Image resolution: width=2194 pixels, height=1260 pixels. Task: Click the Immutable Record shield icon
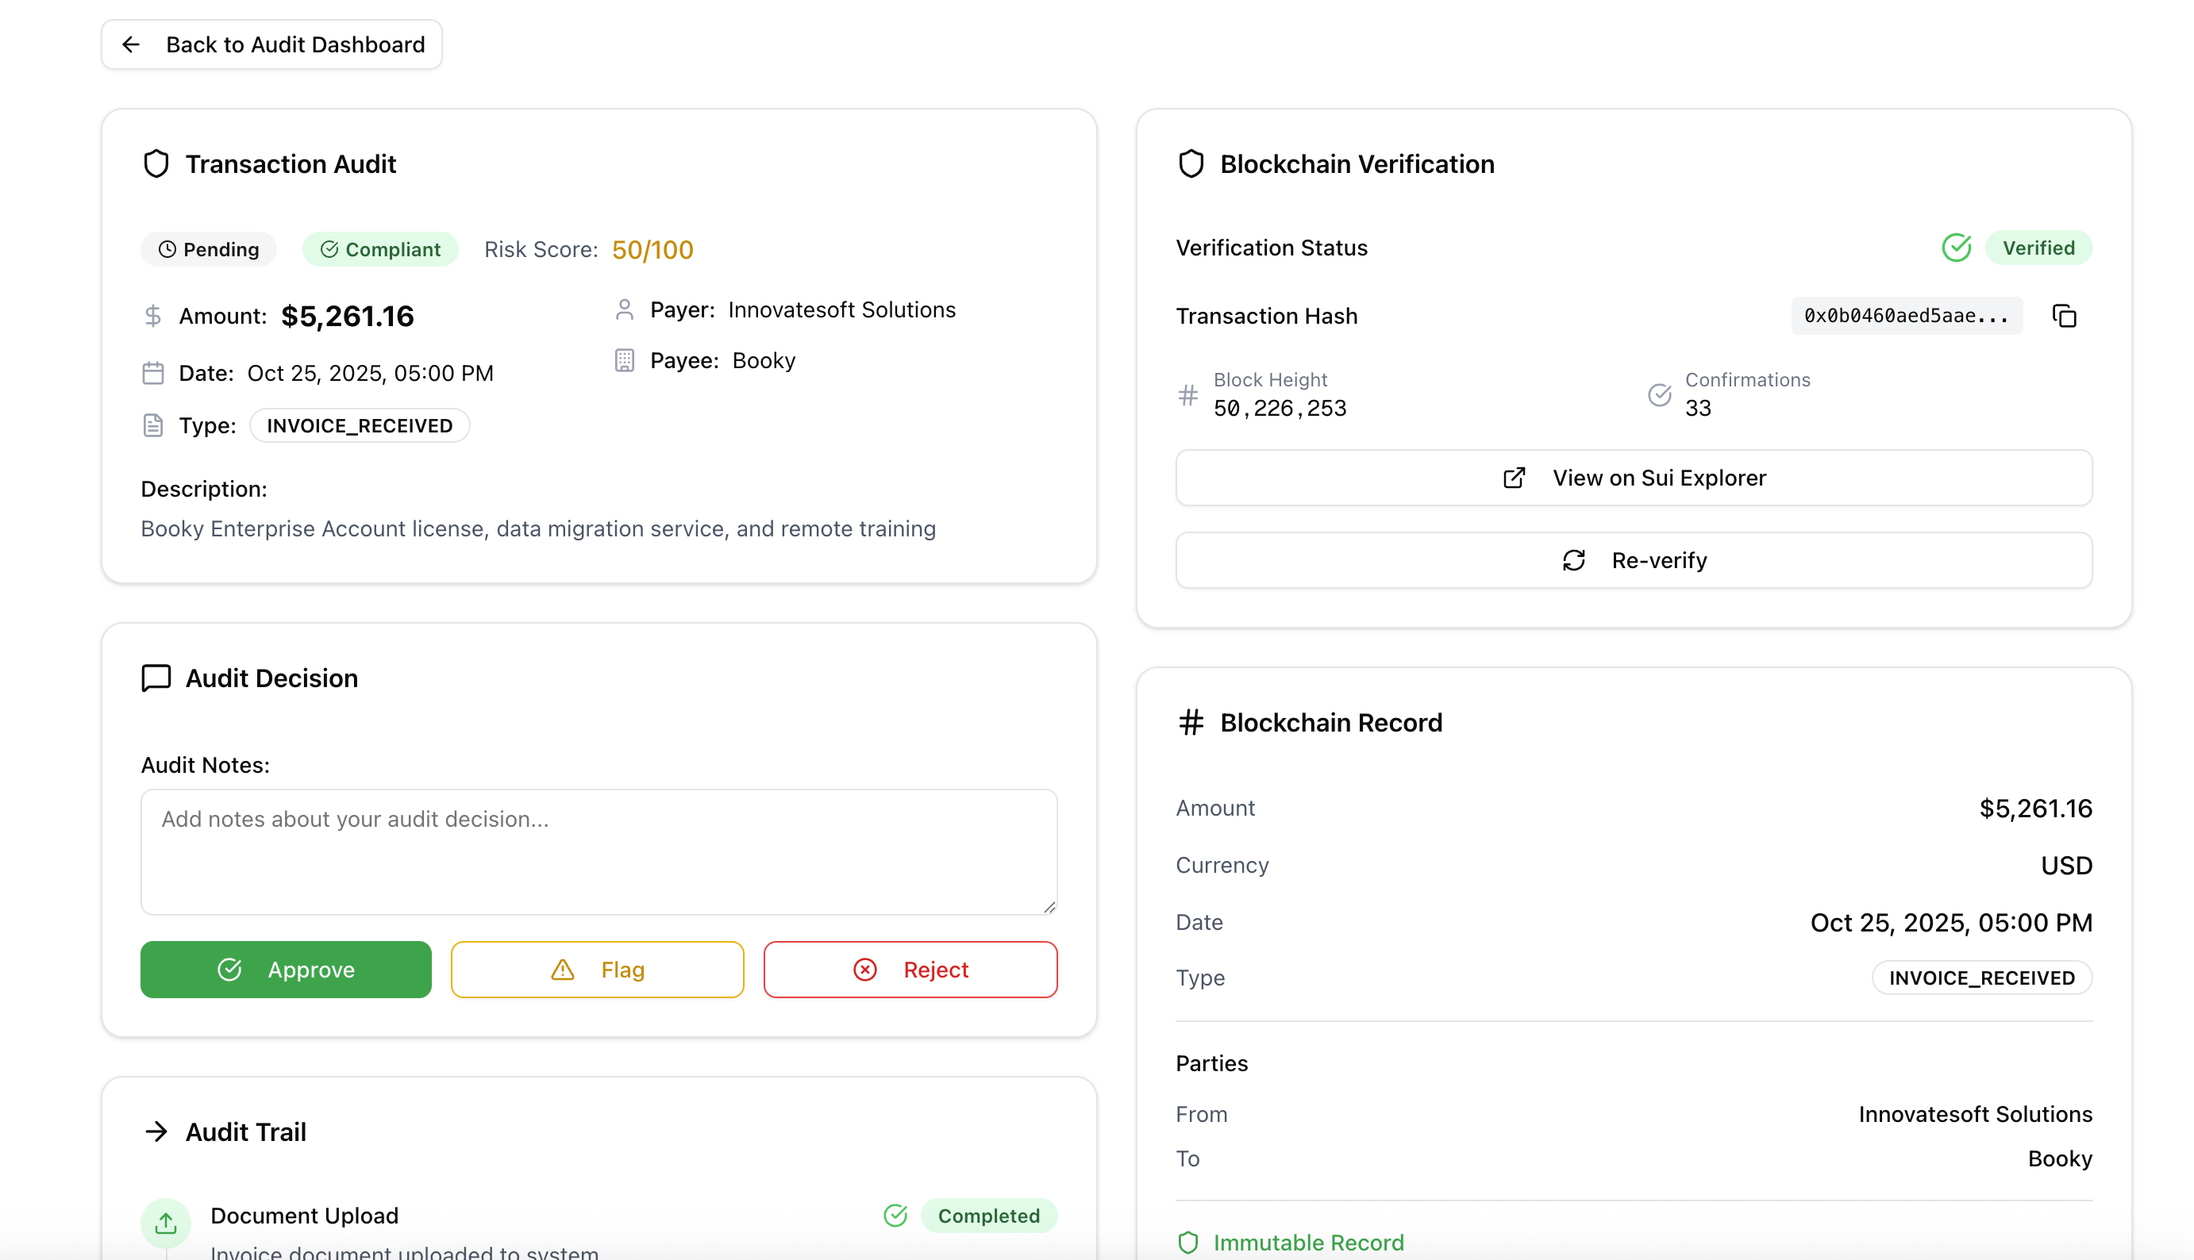tap(1188, 1243)
